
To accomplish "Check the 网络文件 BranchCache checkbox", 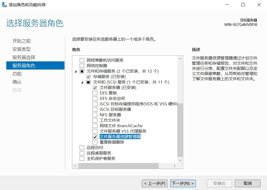I will coord(95,126).
